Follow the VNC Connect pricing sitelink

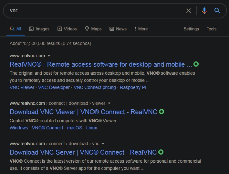95,87
